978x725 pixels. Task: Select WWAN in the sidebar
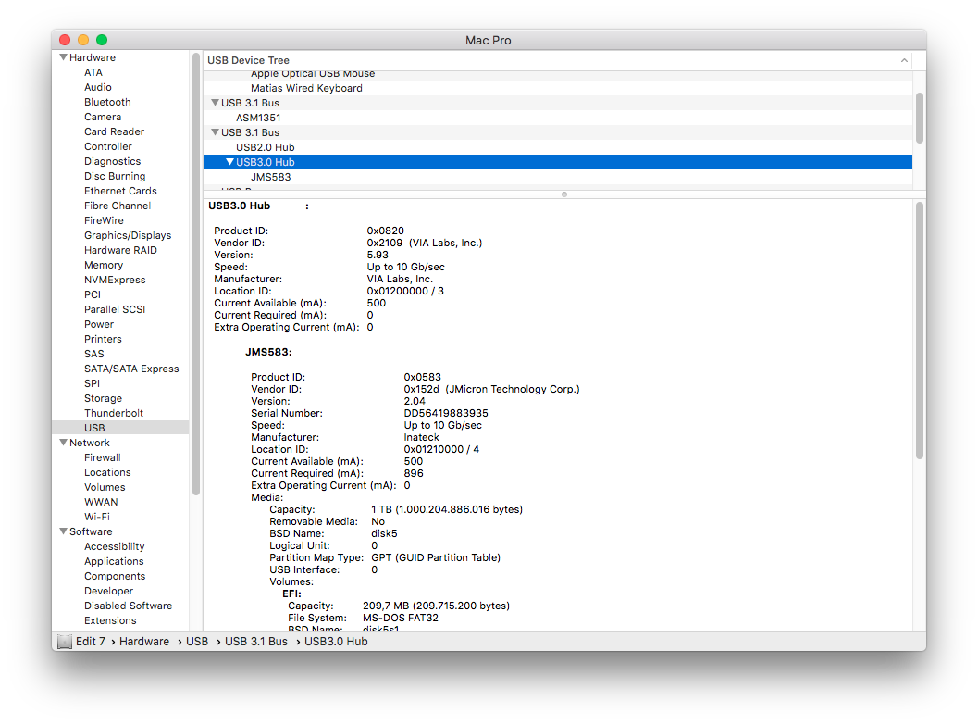click(x=101, y=502)
